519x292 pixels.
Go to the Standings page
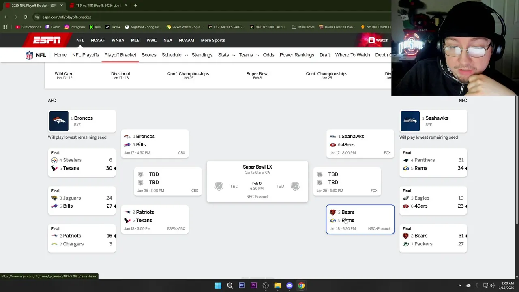click(x=202, y=55)
